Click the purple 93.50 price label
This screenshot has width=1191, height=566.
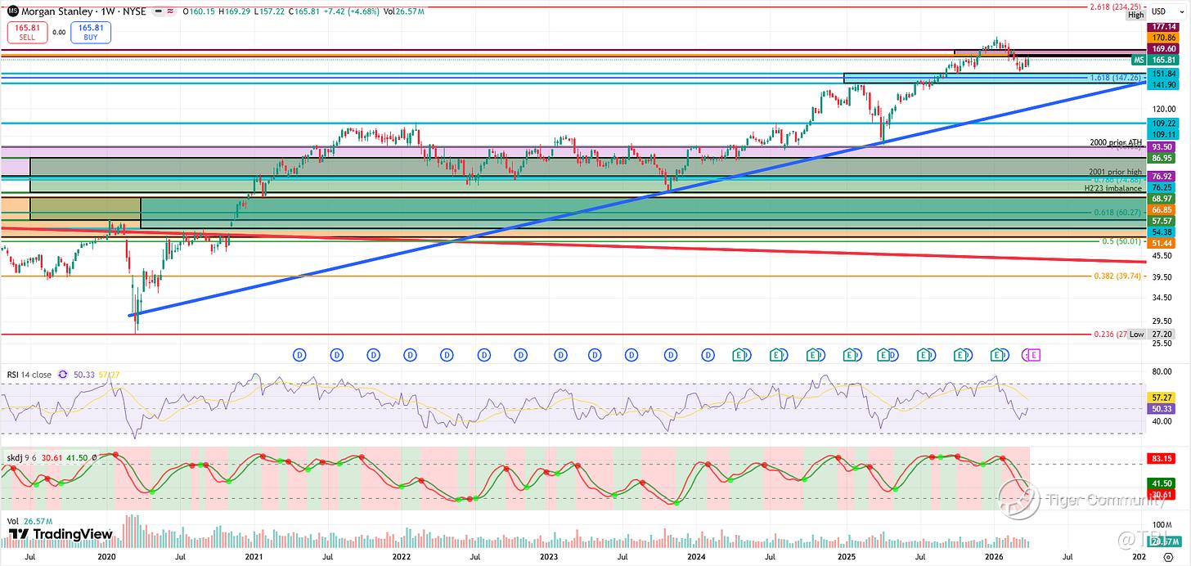click(1162, 146)
